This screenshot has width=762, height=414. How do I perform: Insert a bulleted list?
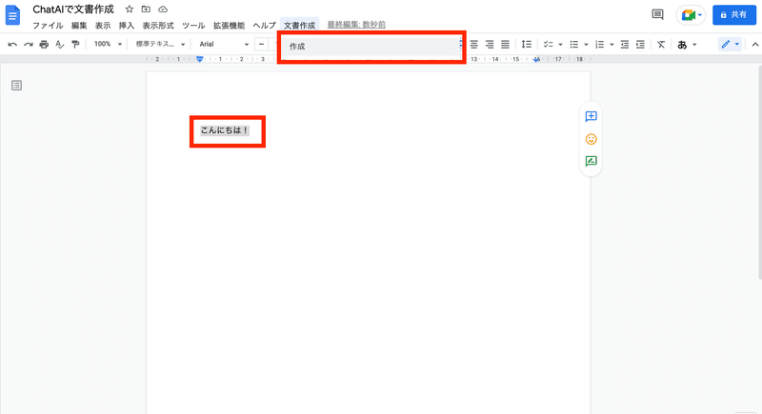click(574, 45)
